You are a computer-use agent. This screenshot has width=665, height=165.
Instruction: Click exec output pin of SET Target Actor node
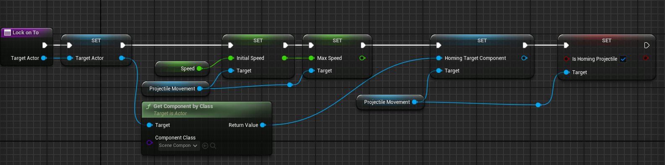pos(123,45)
